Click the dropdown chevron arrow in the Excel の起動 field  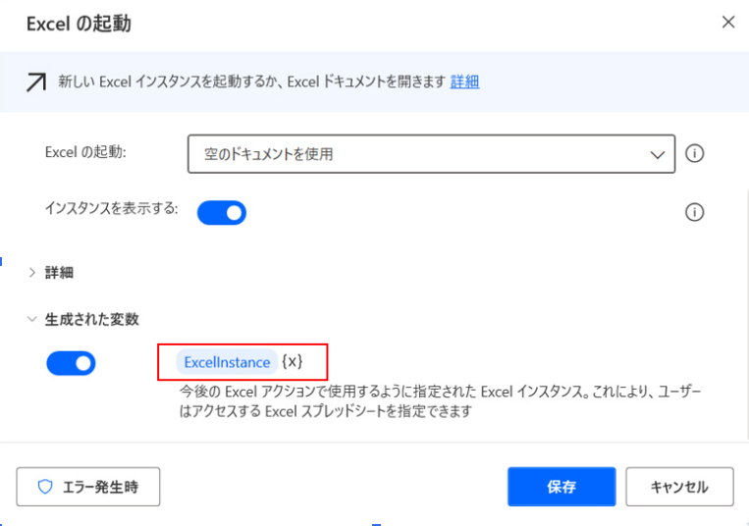click(658, 155)
